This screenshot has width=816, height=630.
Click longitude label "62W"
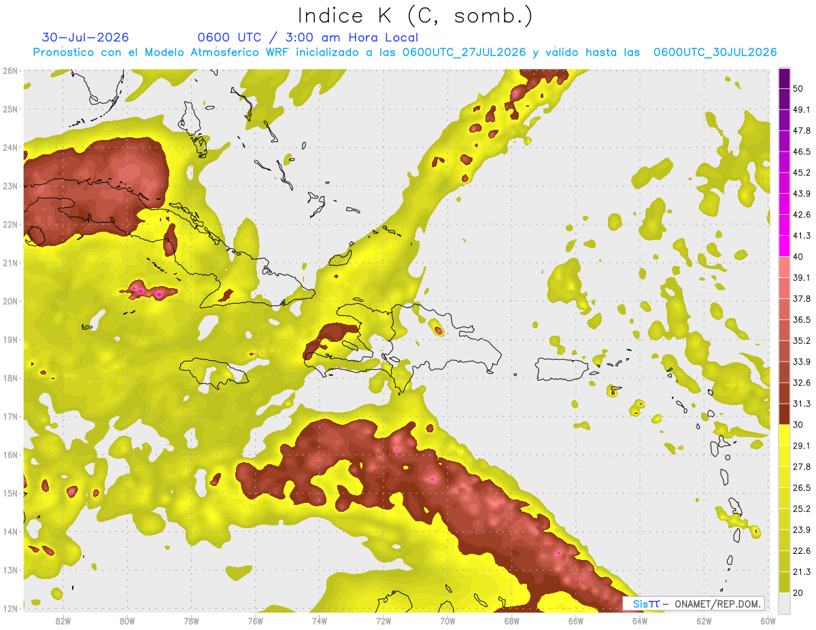[704, 621]
